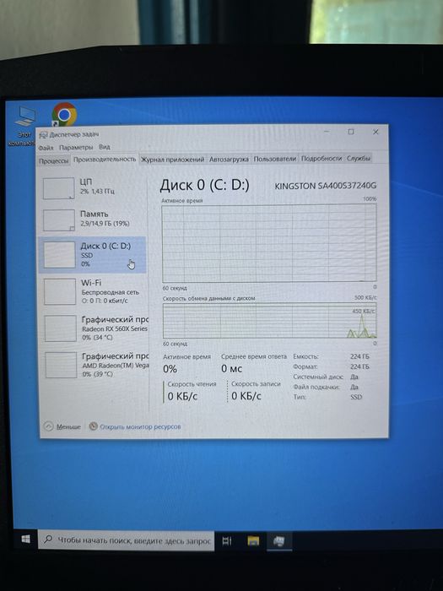Click the Wi-Fi mini graph thumbnail
Screen dimensions: 443x591
[x=60, y=291]
